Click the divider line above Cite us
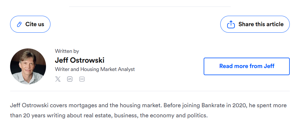Image resolution: width=304 pixels, height=131 pixels. click(150, 7)
